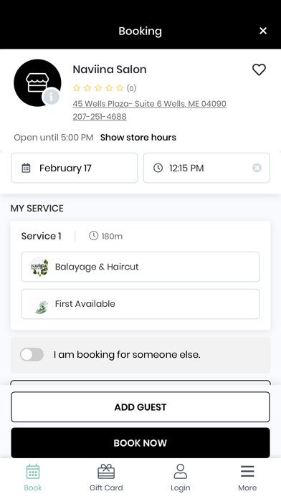Show store hours

pyautogui.click(x=138, y=138)
